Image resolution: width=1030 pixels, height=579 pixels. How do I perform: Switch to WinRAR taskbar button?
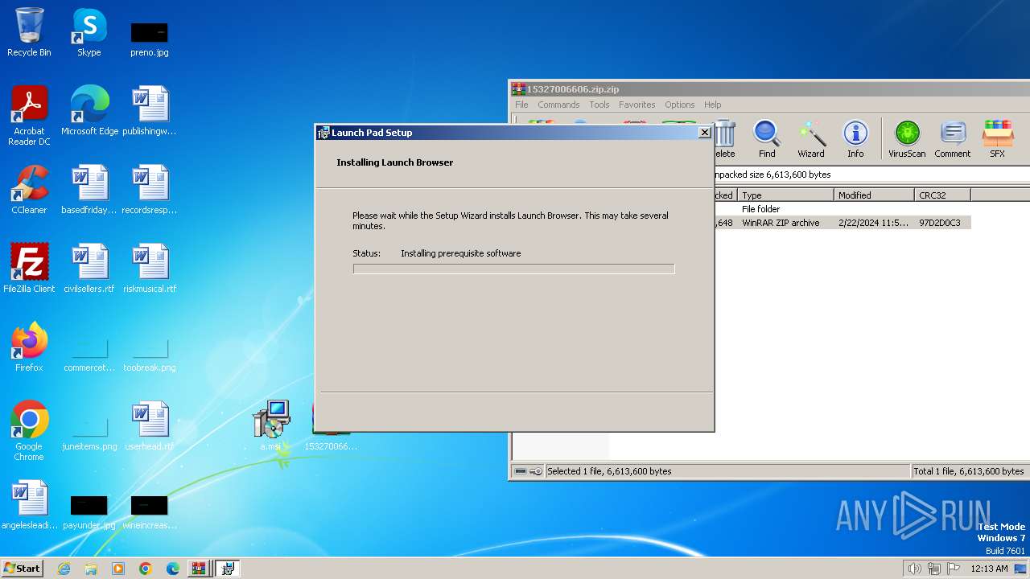click(x=199, y=569)
